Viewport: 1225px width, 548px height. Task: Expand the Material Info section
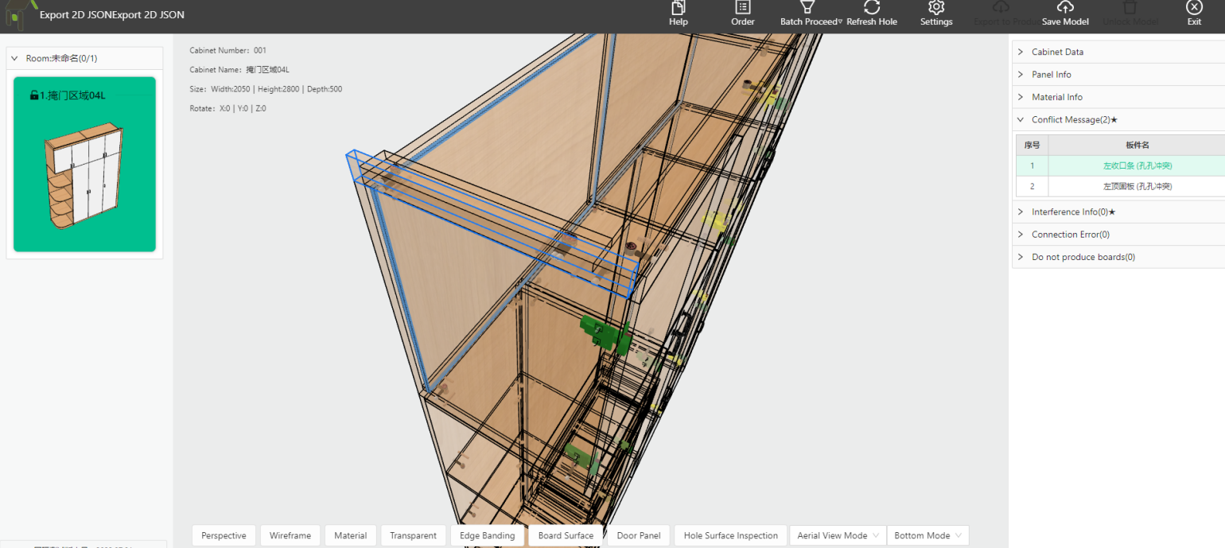pos(1056,97)
